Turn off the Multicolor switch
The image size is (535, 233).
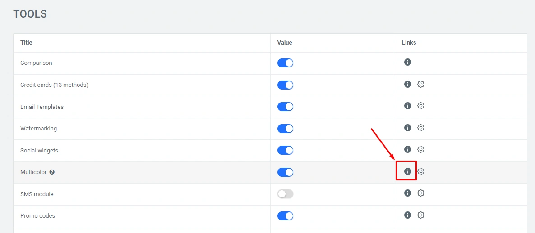click(x=285, y=172)
